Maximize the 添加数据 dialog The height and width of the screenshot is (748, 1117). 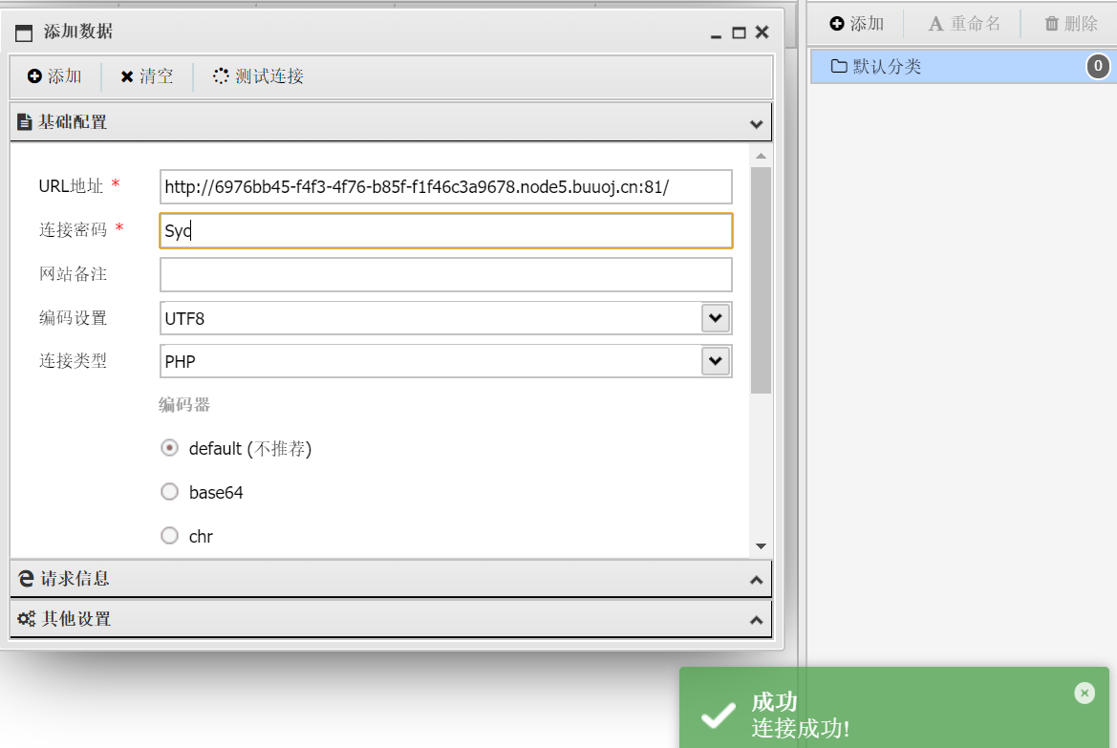(739, 32)
